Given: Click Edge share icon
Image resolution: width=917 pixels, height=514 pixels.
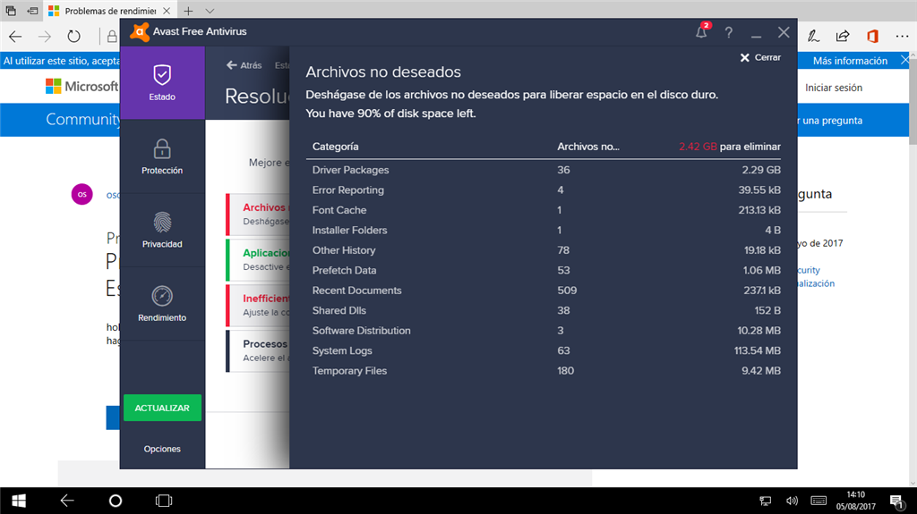Looking at the screenshot, I should pyautogui.click(x=843, y=37).
